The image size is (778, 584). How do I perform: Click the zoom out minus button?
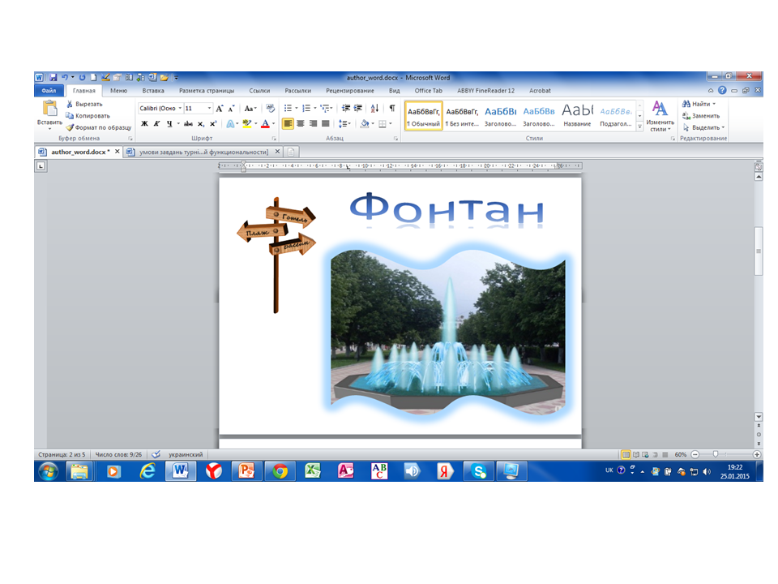click(695, 454)
